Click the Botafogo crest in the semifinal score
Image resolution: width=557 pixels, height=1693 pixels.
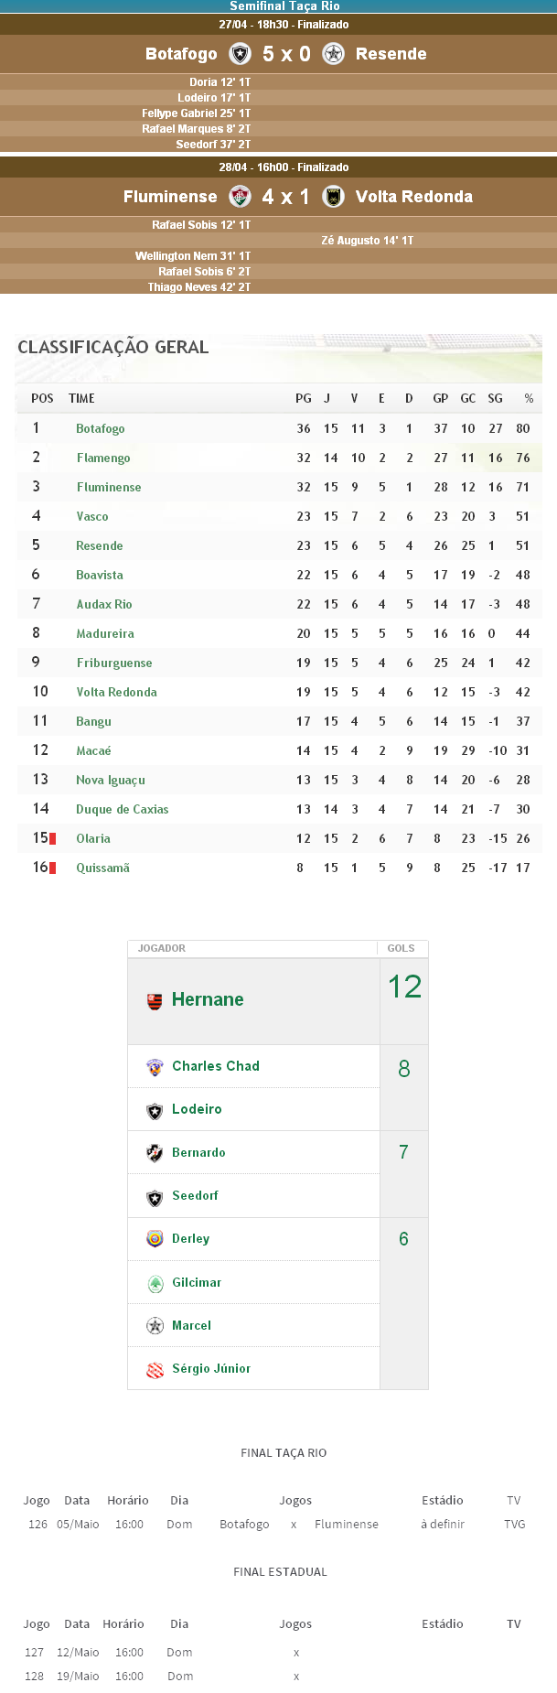(x=240, y=54)
